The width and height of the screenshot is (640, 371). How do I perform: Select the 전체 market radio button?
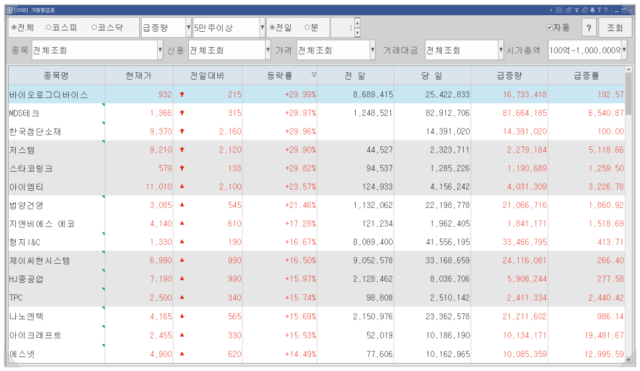[14, 27]
